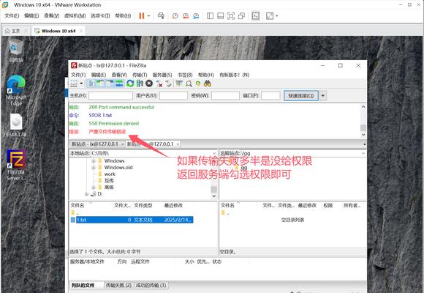
Task: Select the work folder in local tree
Action: coord(110,174)
